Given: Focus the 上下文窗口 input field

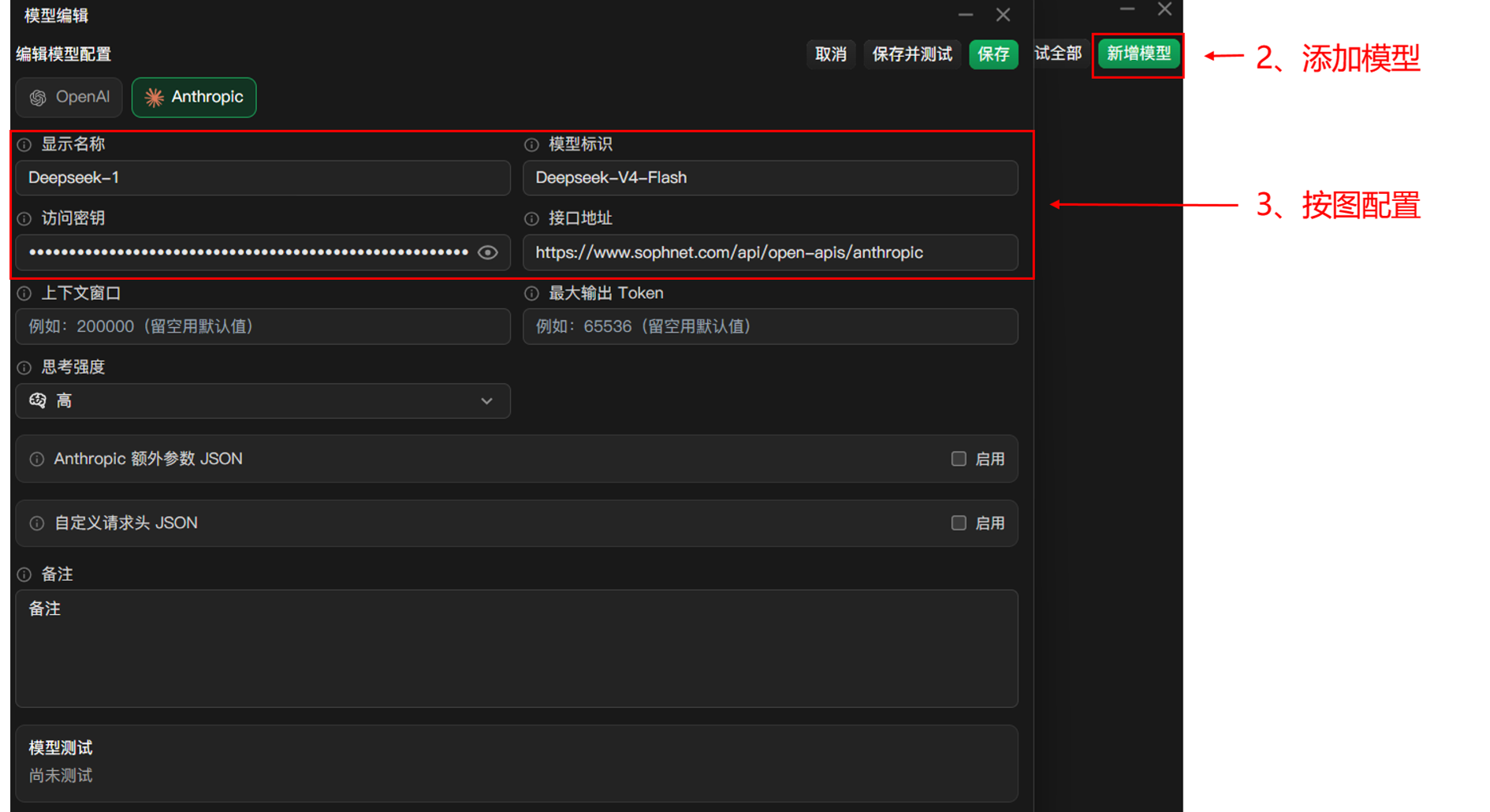Looking at the screenshot, I should click(x=263, y=326).
